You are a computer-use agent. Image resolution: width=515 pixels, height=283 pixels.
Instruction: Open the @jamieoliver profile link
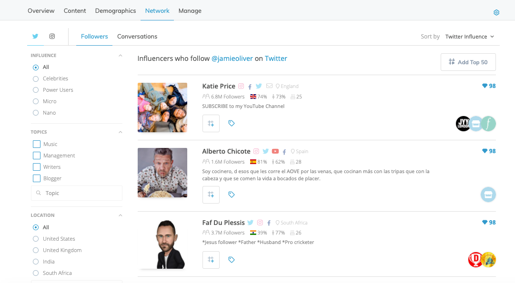(x=232, y=59)
